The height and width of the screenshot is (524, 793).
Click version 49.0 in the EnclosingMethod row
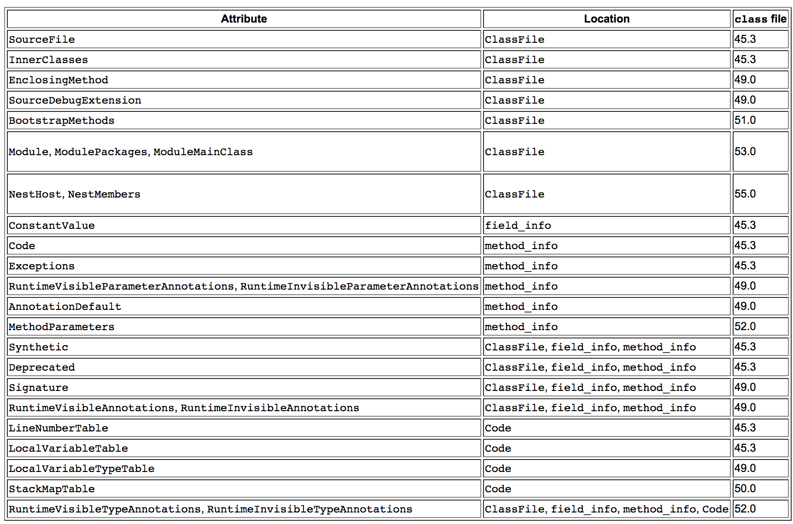coord(760,80)
